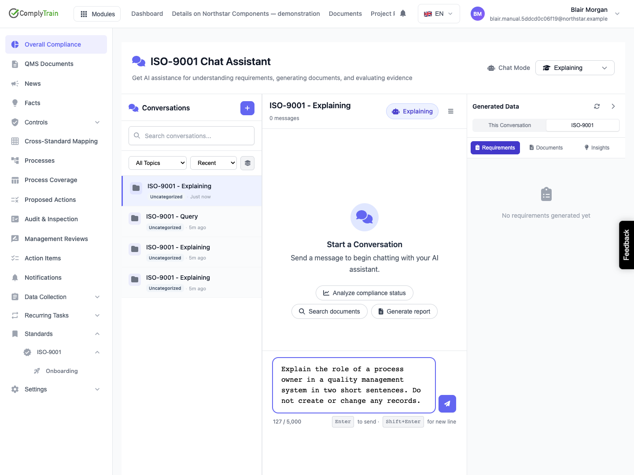Open the Chat Mode Explaining dropdown
Screen dimensions: 634x475
point(575,68)
